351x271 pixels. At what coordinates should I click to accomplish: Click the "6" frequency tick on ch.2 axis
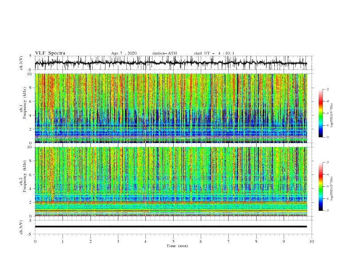31,175
